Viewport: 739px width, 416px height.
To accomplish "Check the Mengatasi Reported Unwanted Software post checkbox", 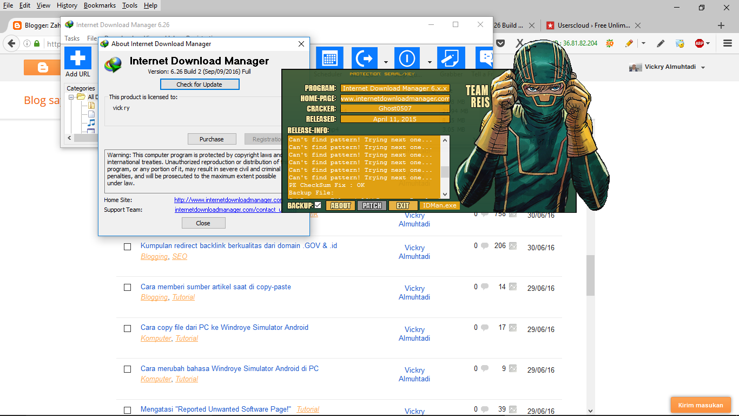I will coord(128,410).
